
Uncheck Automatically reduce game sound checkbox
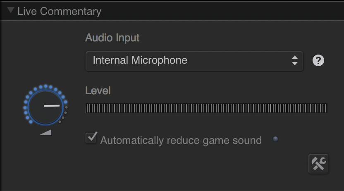click(91, 138)
